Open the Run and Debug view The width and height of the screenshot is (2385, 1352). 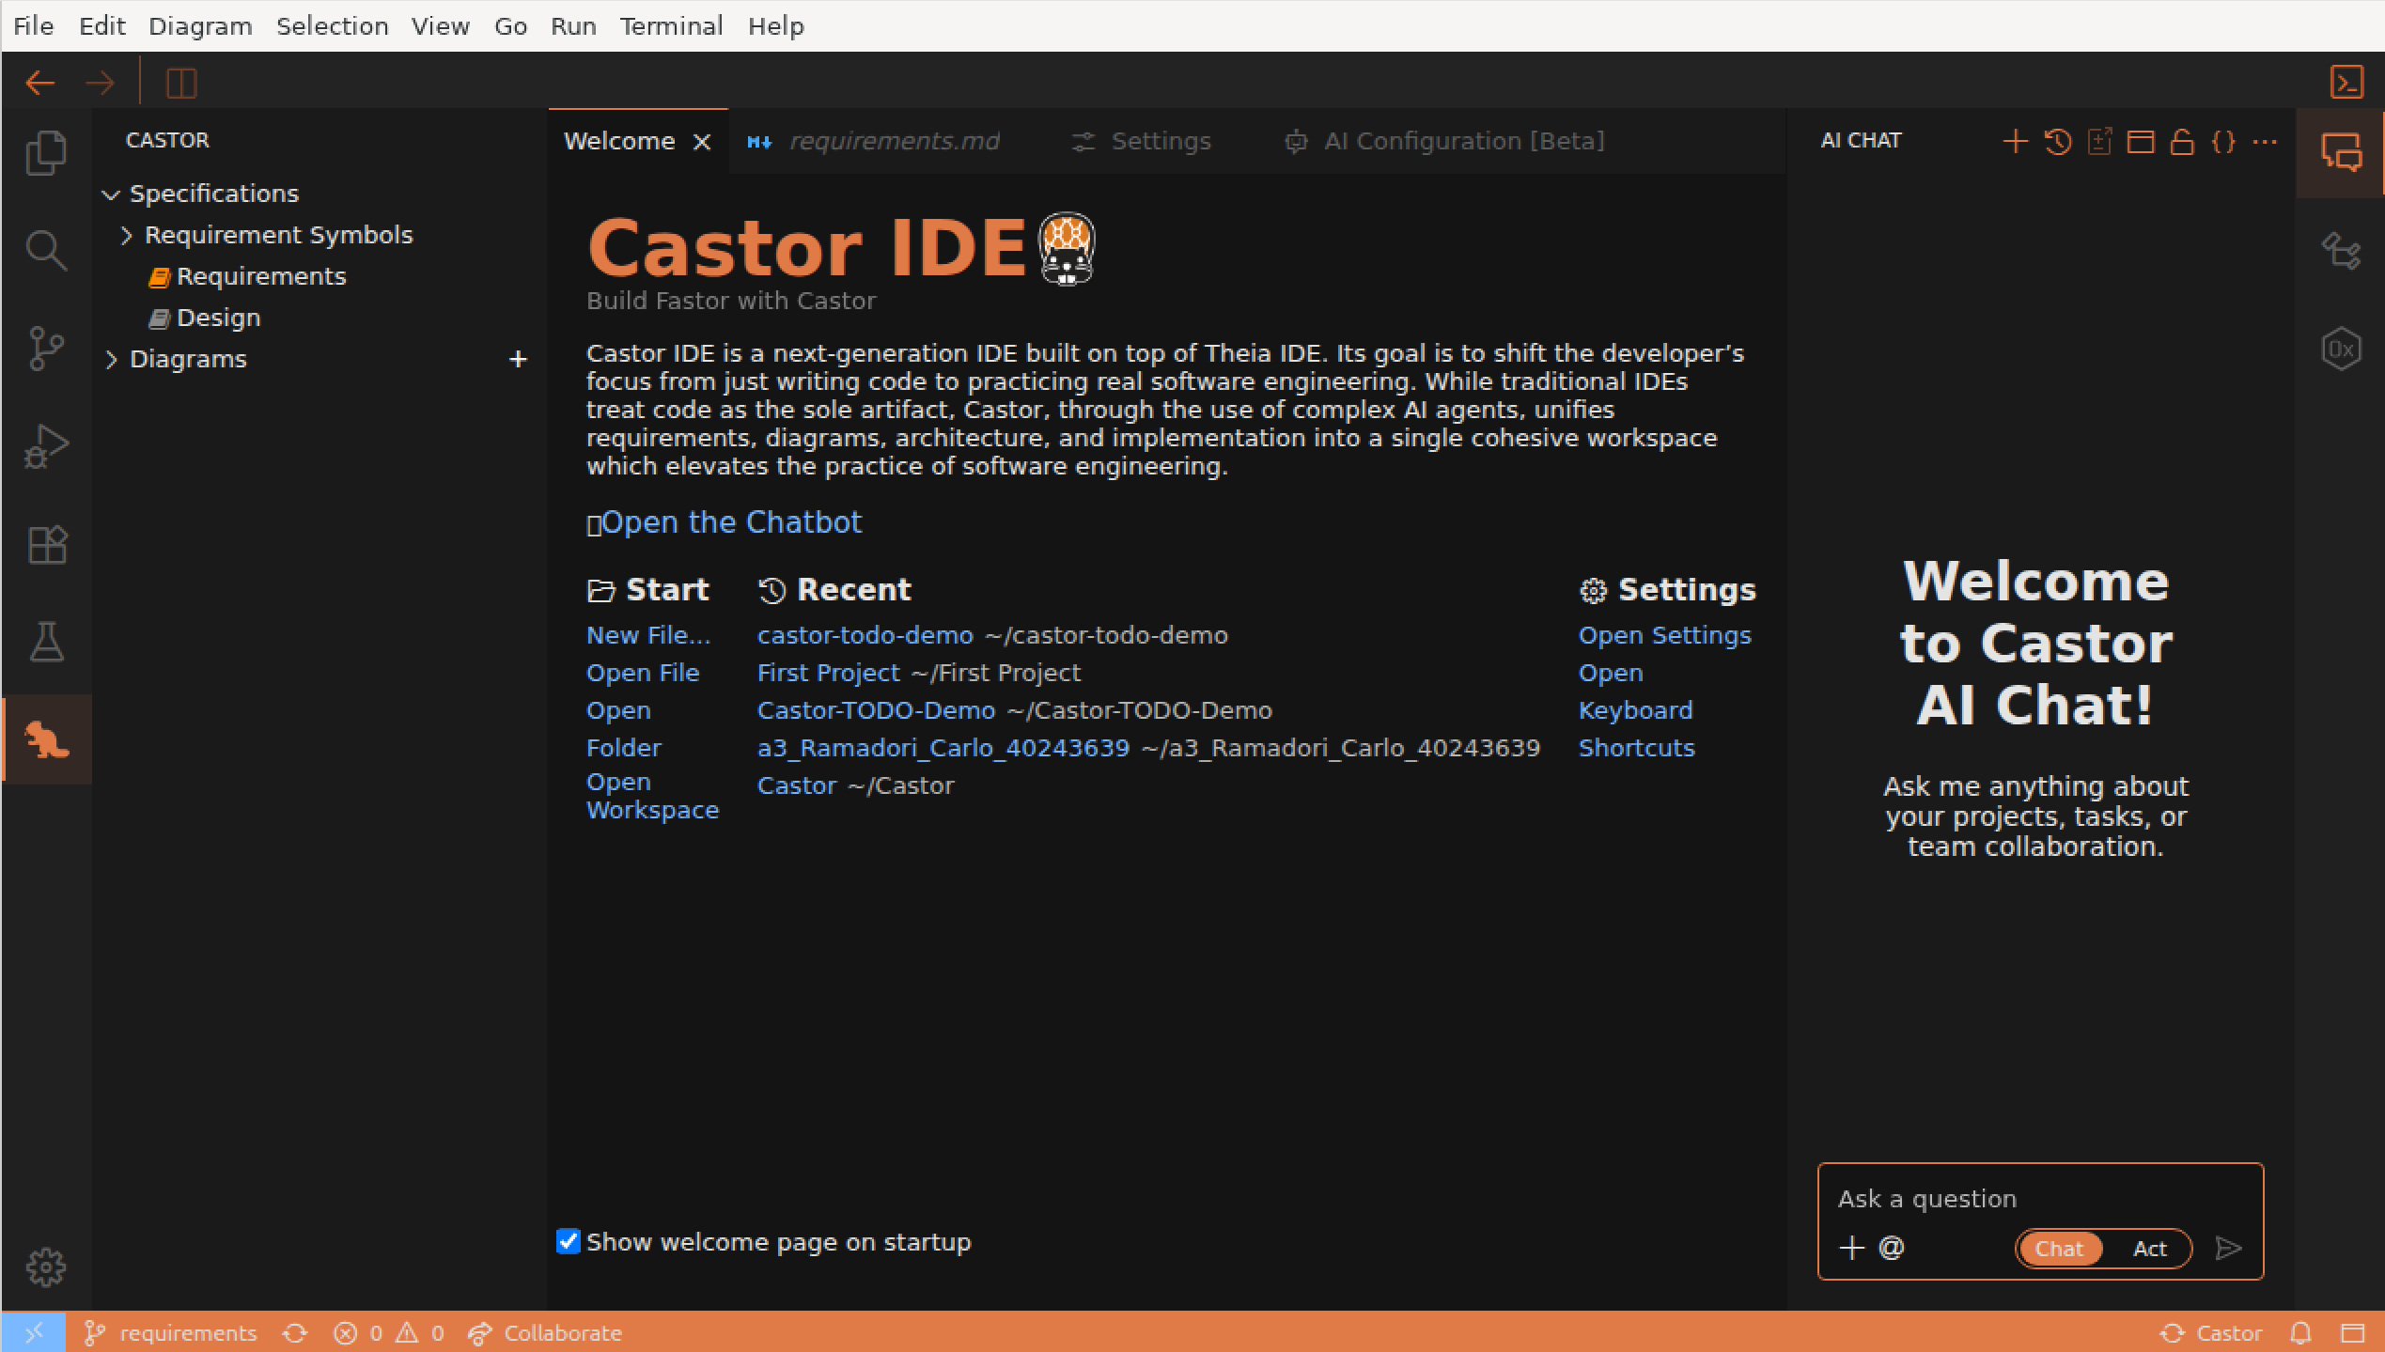coord(46,445)
